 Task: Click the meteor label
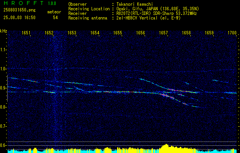[54, 12]
